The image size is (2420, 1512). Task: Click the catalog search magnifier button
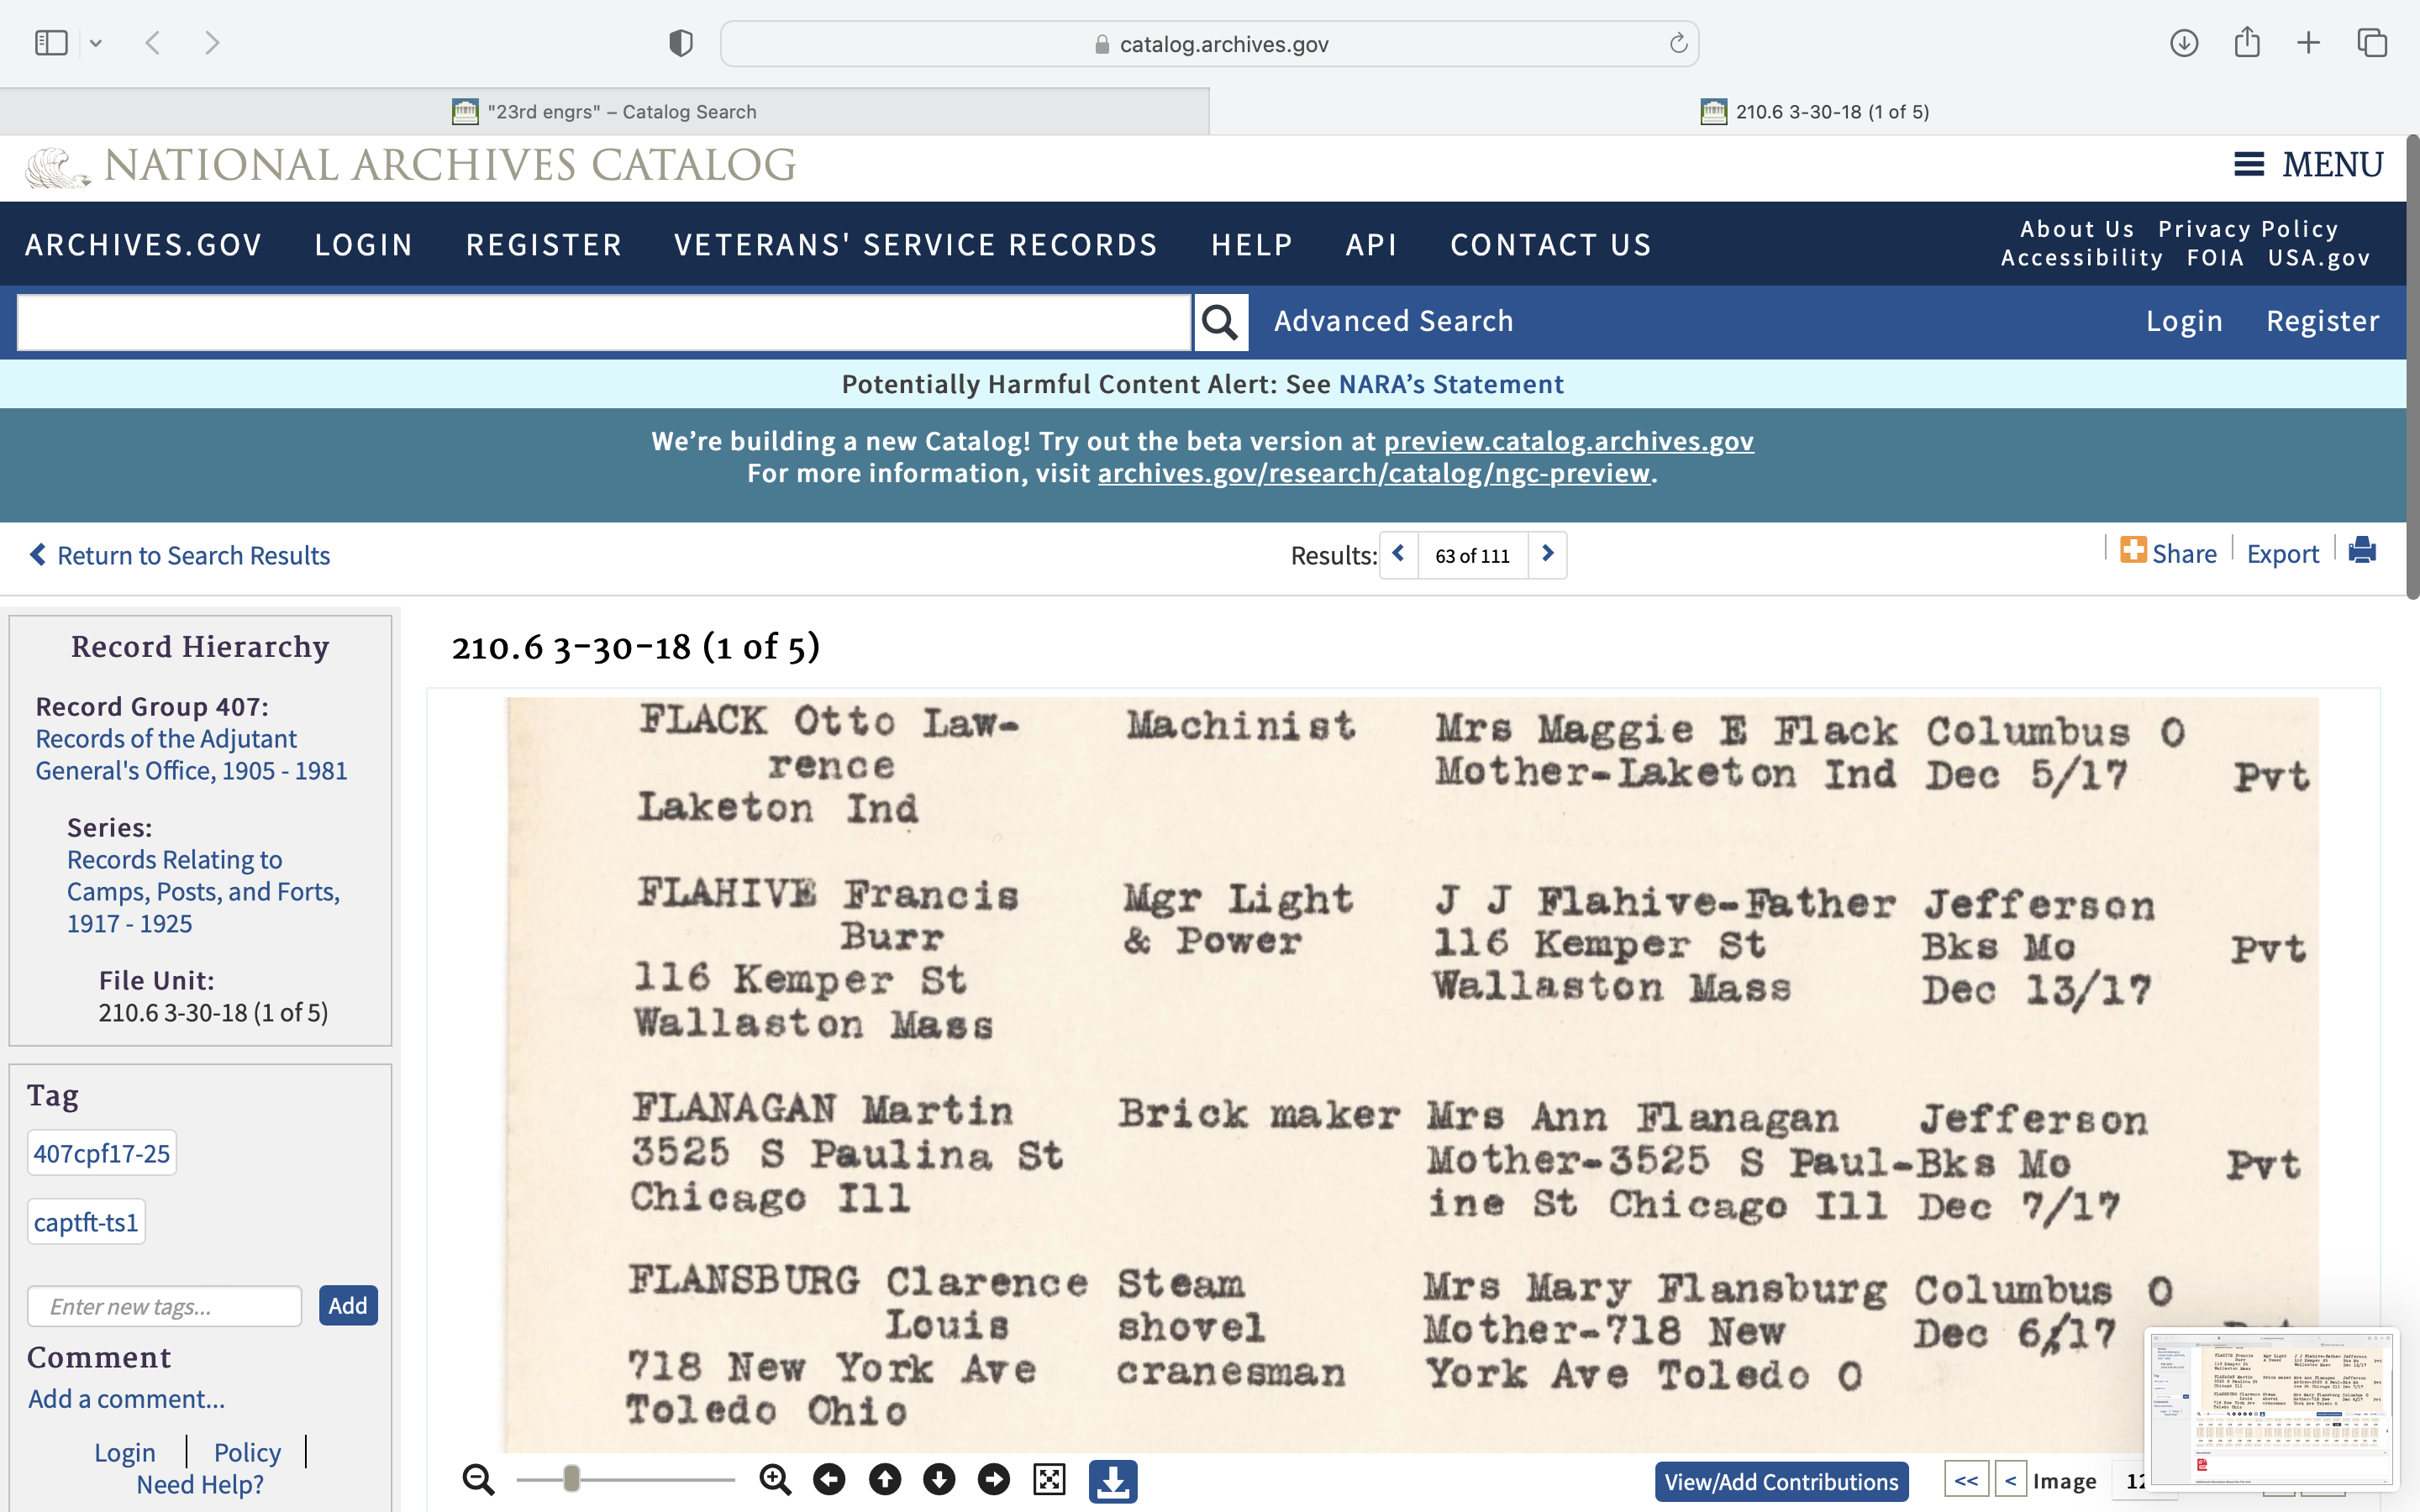click(1220, 322)
